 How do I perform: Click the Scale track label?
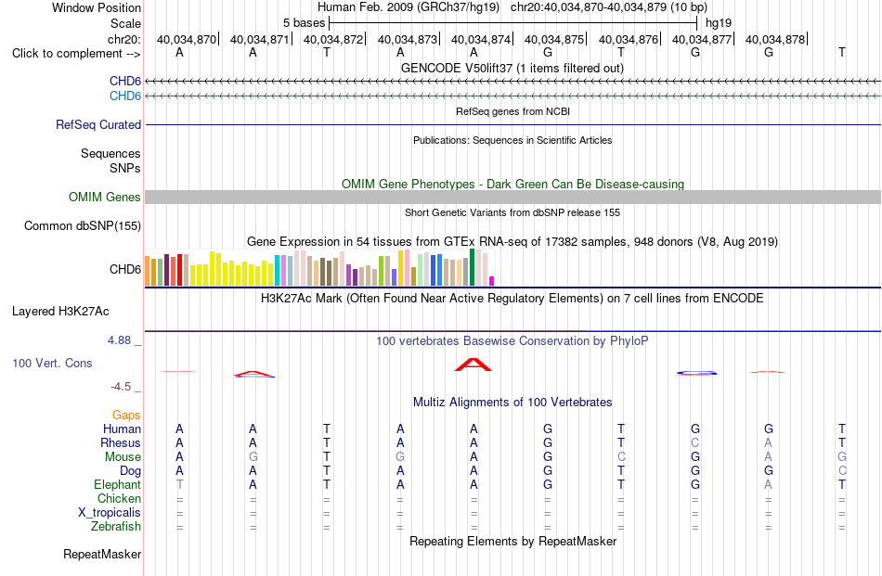point(125,23)
